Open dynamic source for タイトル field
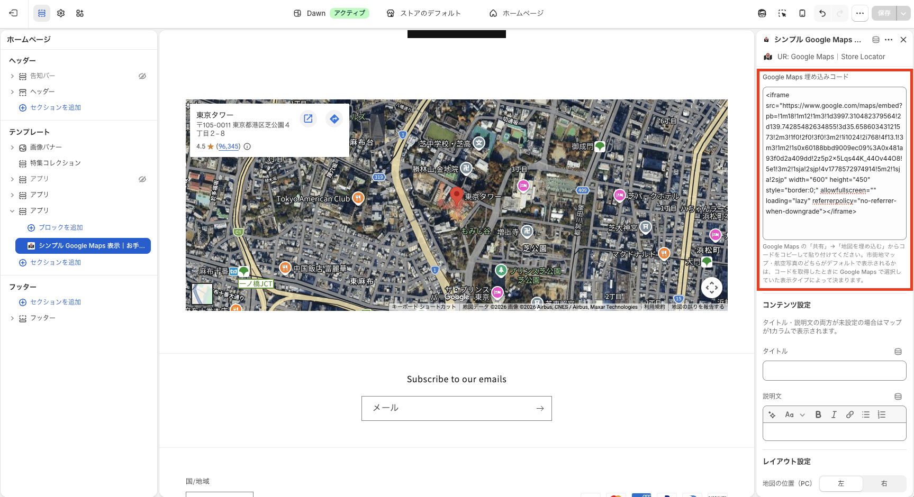Viewport: 914px width, 497px height. coord(898,352)
